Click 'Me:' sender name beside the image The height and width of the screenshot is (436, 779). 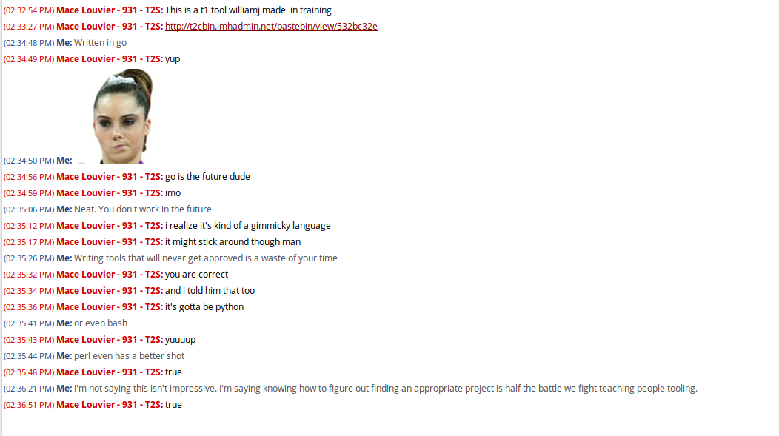(64, 161)
